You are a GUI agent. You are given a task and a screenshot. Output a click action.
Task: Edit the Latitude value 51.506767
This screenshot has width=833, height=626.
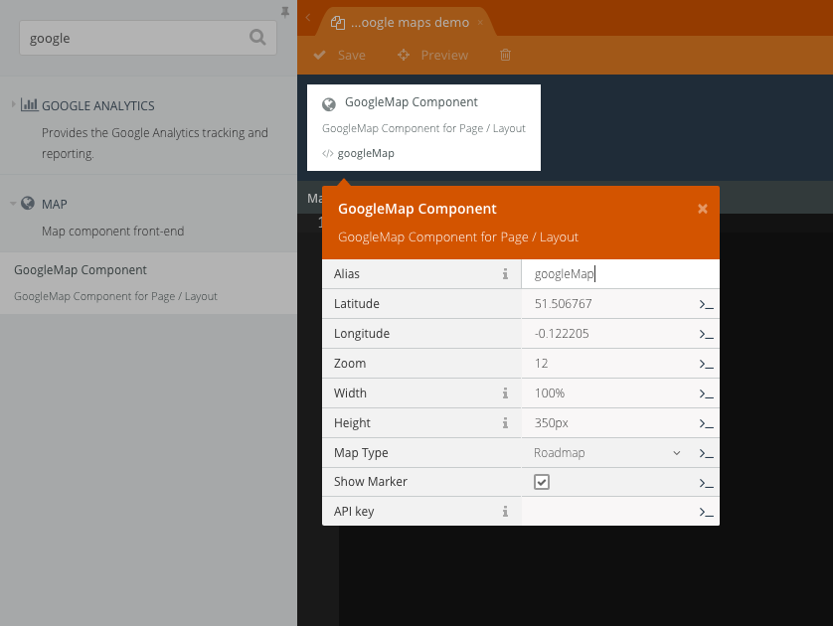pyautogui.click(x=609, y=304)
